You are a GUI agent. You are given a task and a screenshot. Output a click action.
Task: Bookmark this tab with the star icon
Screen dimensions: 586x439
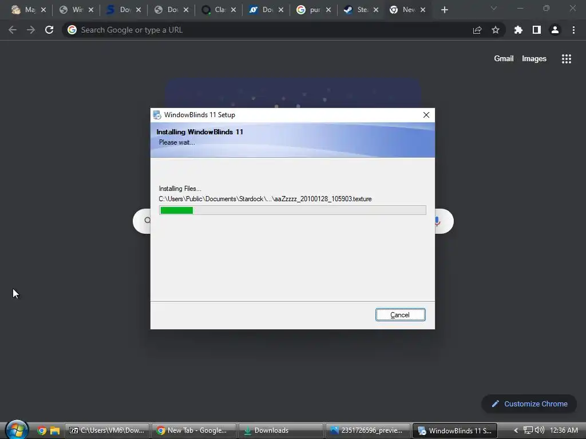coord(495,30)
